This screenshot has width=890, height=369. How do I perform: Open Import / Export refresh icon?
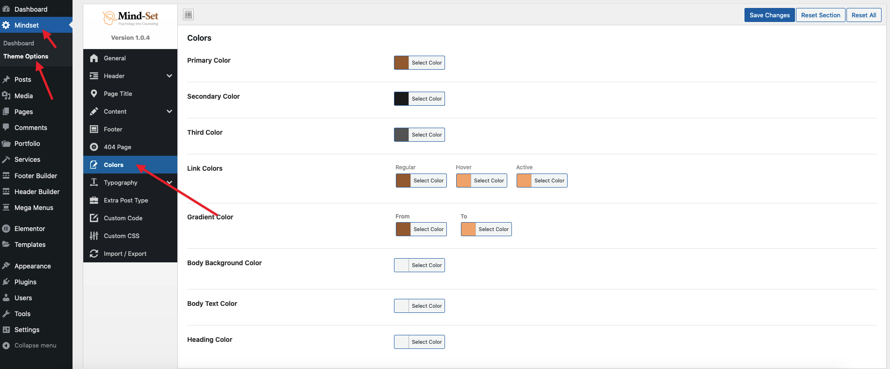coord(94,253)
